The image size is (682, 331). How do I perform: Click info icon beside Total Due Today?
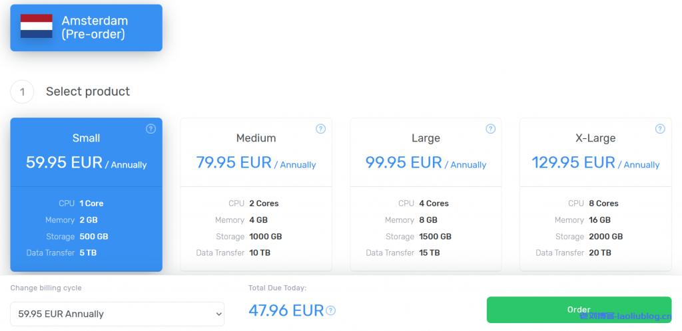click(331, 310)
